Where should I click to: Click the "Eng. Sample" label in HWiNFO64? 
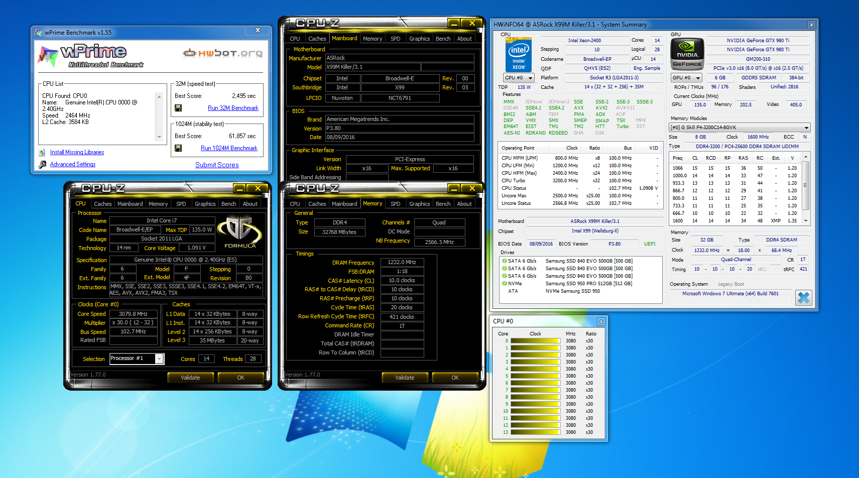(647, 68)
